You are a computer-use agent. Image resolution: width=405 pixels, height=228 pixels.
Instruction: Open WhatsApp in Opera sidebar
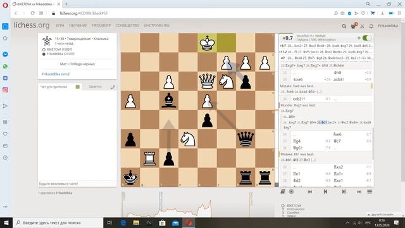(5, 66)
